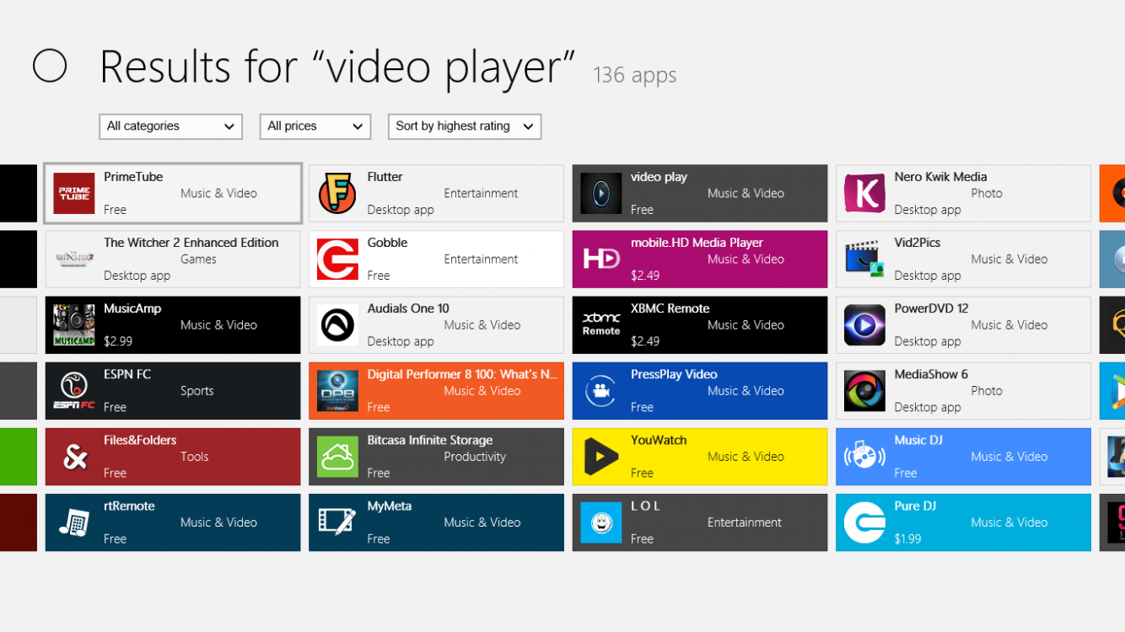
Task: Select the MyMeta title text
Action: [390, 506]
